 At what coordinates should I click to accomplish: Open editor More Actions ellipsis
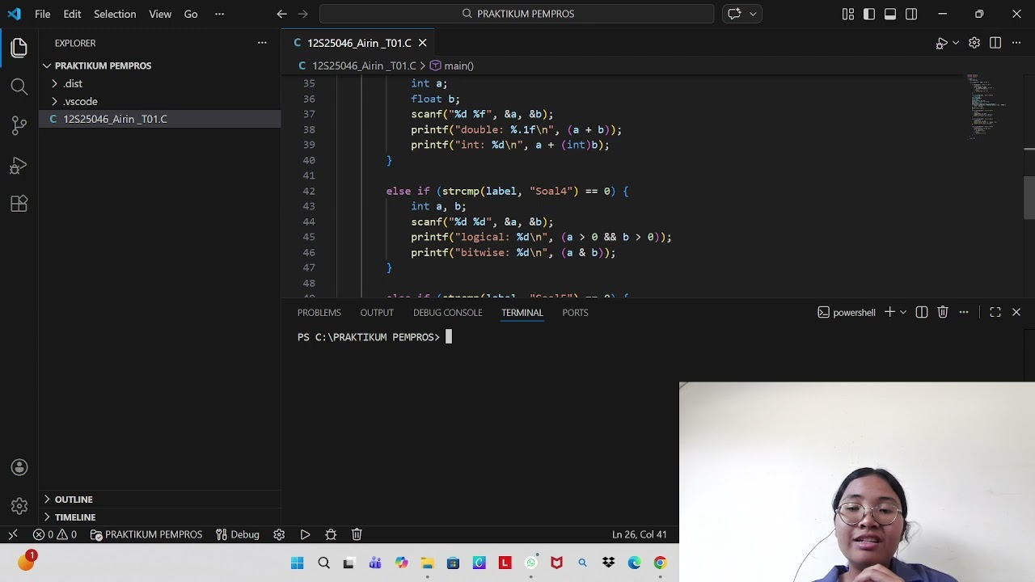pos(1016,43)
